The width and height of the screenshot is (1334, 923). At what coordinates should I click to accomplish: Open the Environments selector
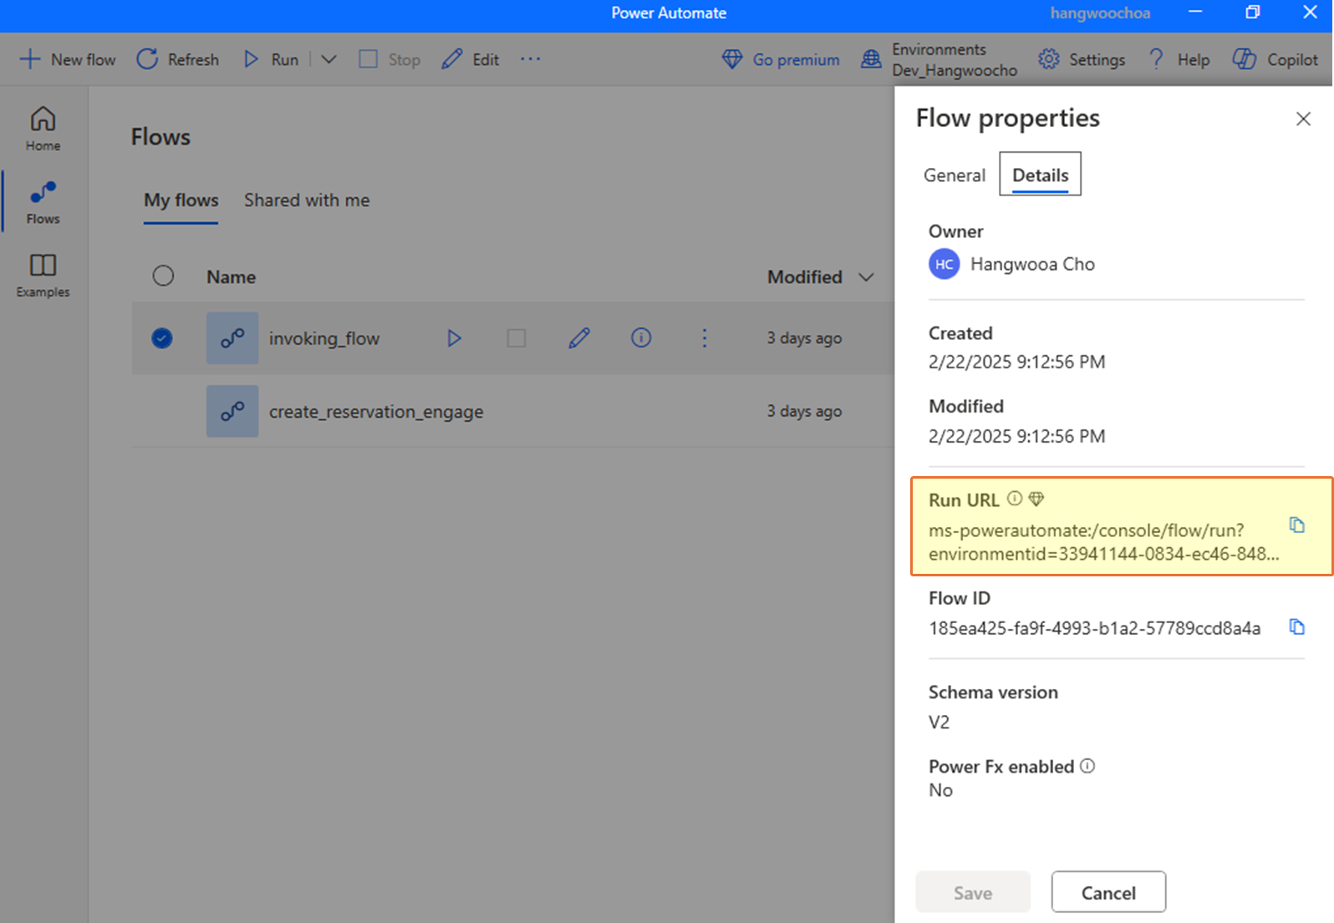[939, 59]
